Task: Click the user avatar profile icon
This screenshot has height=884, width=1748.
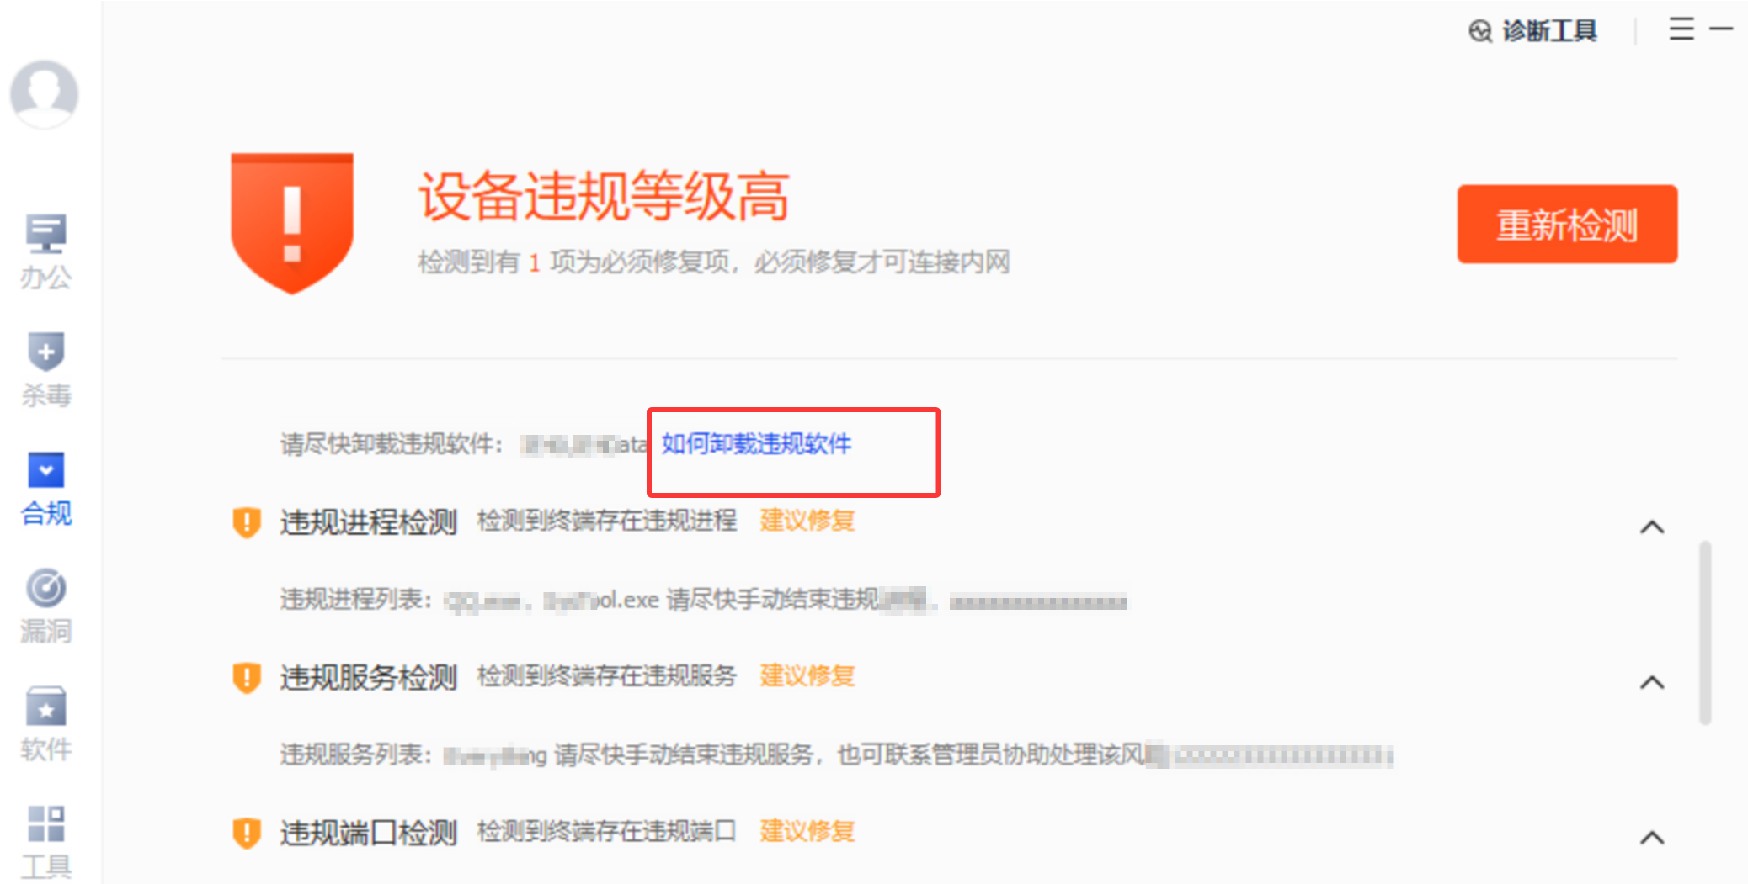Action: (45, 94)
